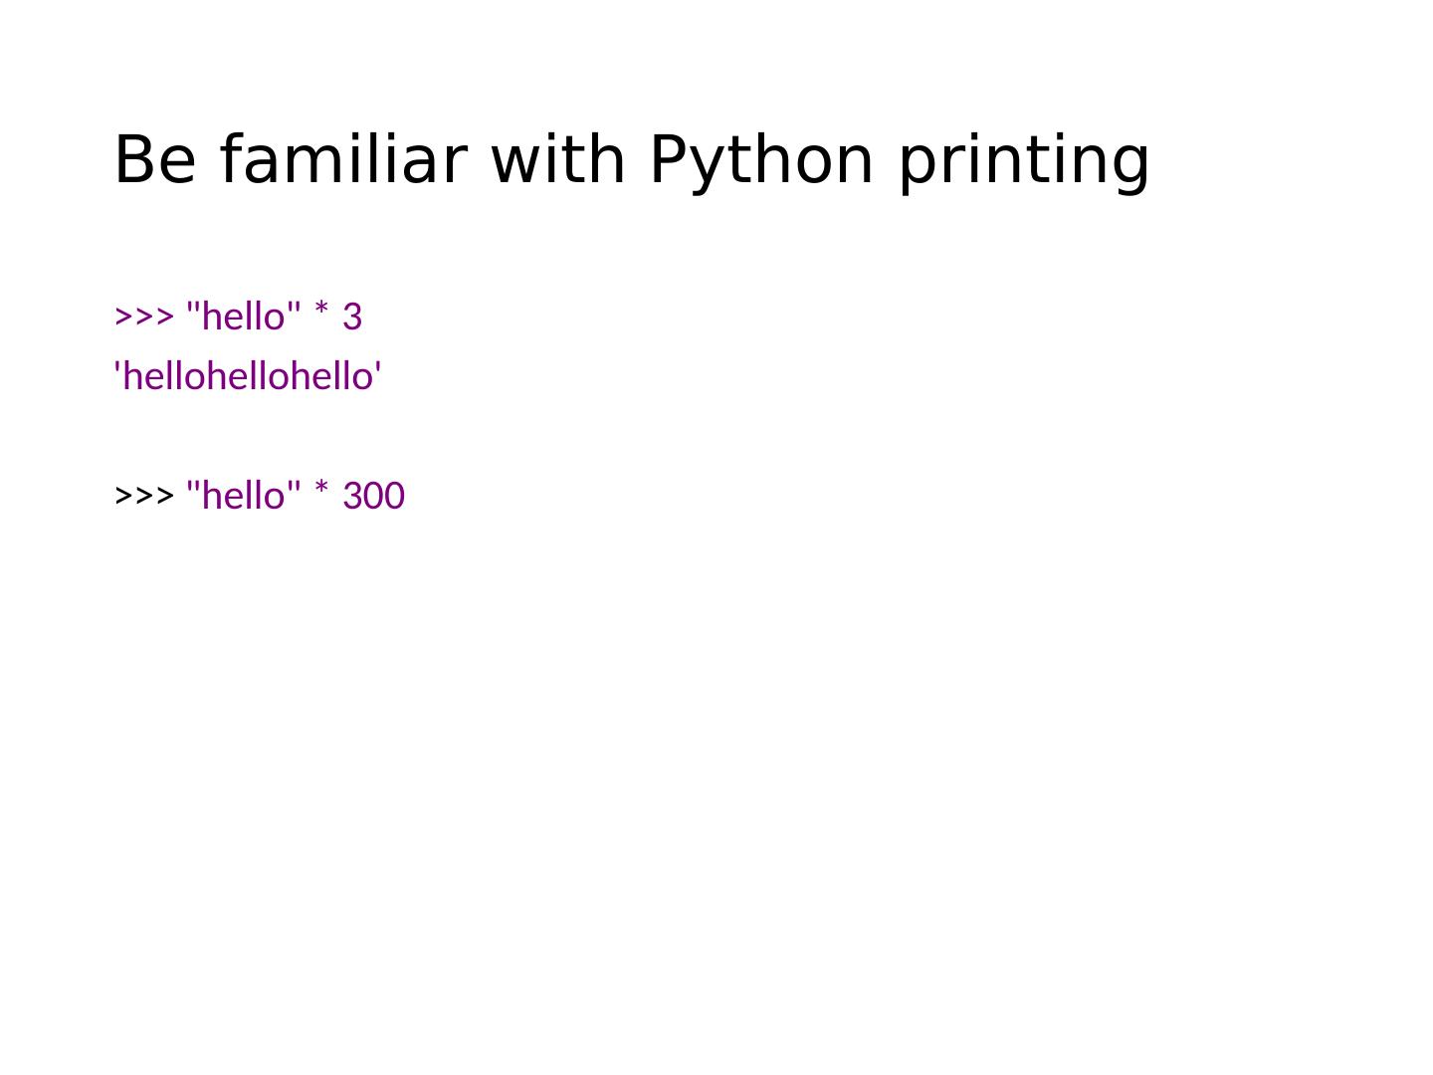The width and height of the screenshot is (1433, 1075).
Task: Click the word "Be" in the title
Action: tap(155, 160)
